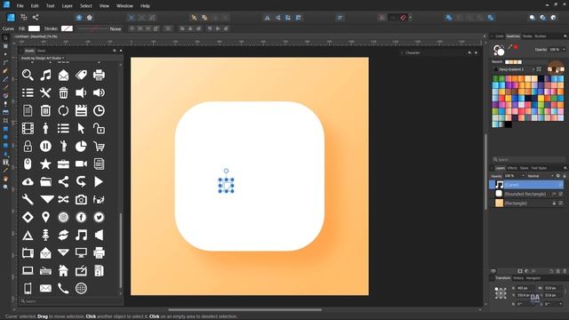Switch to the Export persona
Image resolution: width=569 pixels, height=320 pixels.
click(36, 17)
